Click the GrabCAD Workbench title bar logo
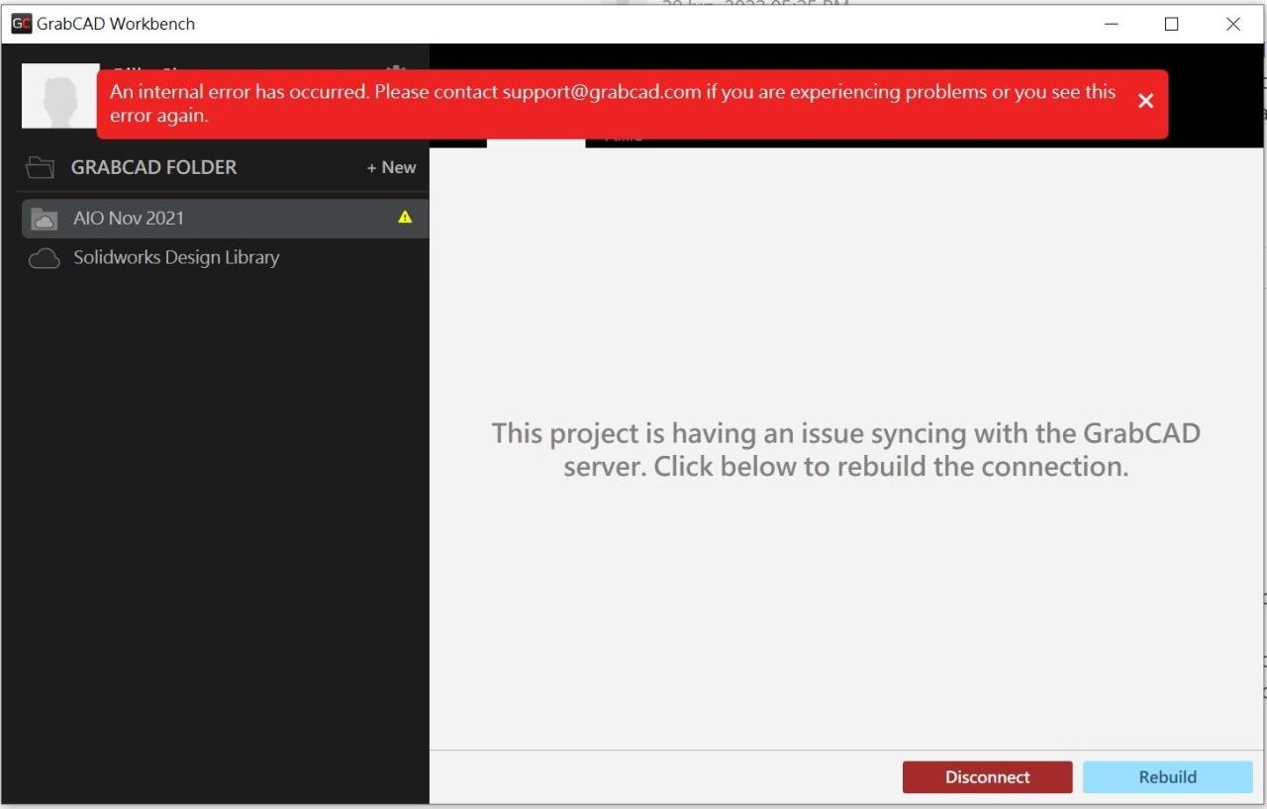 (x=21, y=24)
